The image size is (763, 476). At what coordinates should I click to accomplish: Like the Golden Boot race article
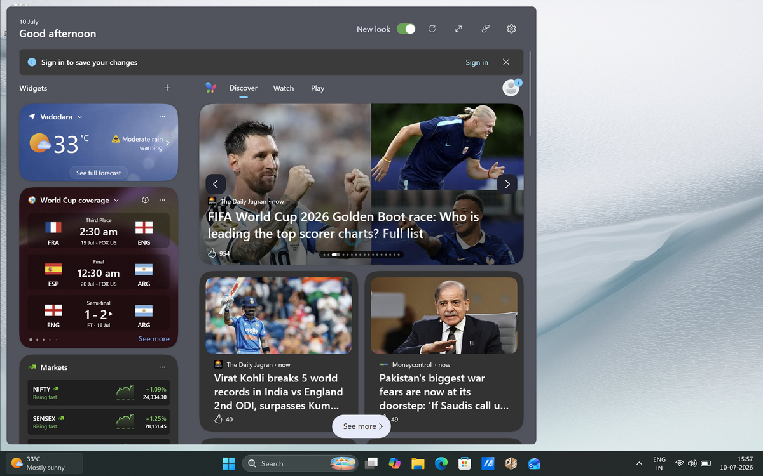pos(212,253)
